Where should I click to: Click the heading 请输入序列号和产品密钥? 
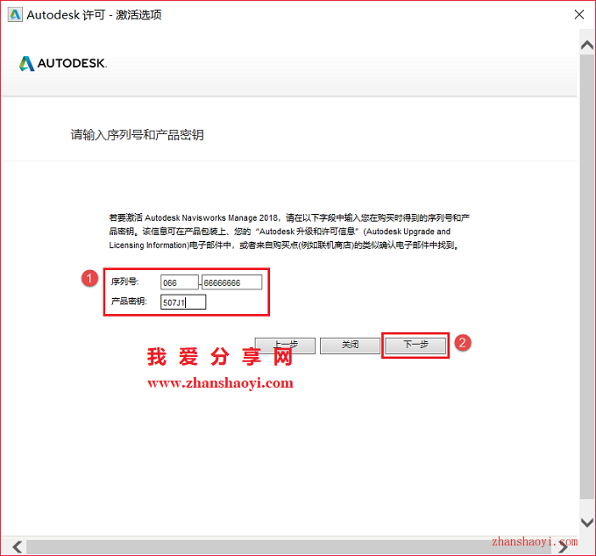[x=138, y=135]
